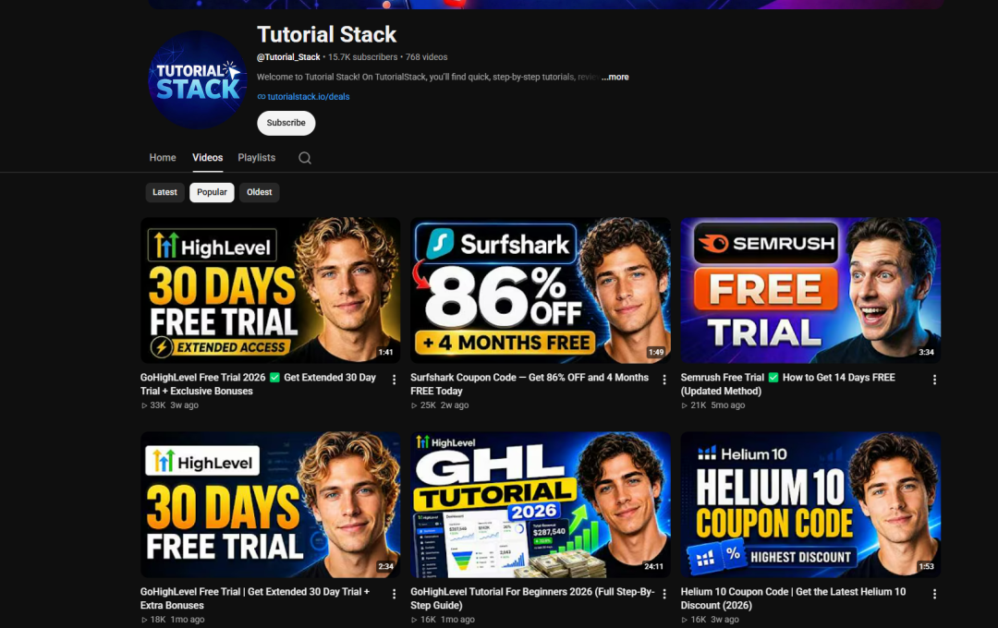Image resolution: width=998 pixels, height=628 pixels.
Task: Click the Tutorial Stack channel name heading
Action: (326, 34)
